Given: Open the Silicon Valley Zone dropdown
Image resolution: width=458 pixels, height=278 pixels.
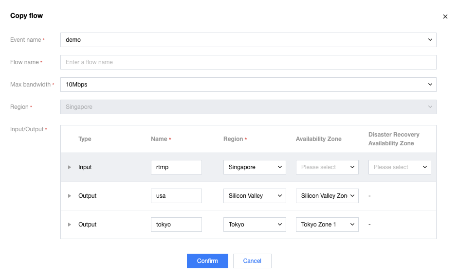Looking at the screenshot, I should (x=327, y=196).
